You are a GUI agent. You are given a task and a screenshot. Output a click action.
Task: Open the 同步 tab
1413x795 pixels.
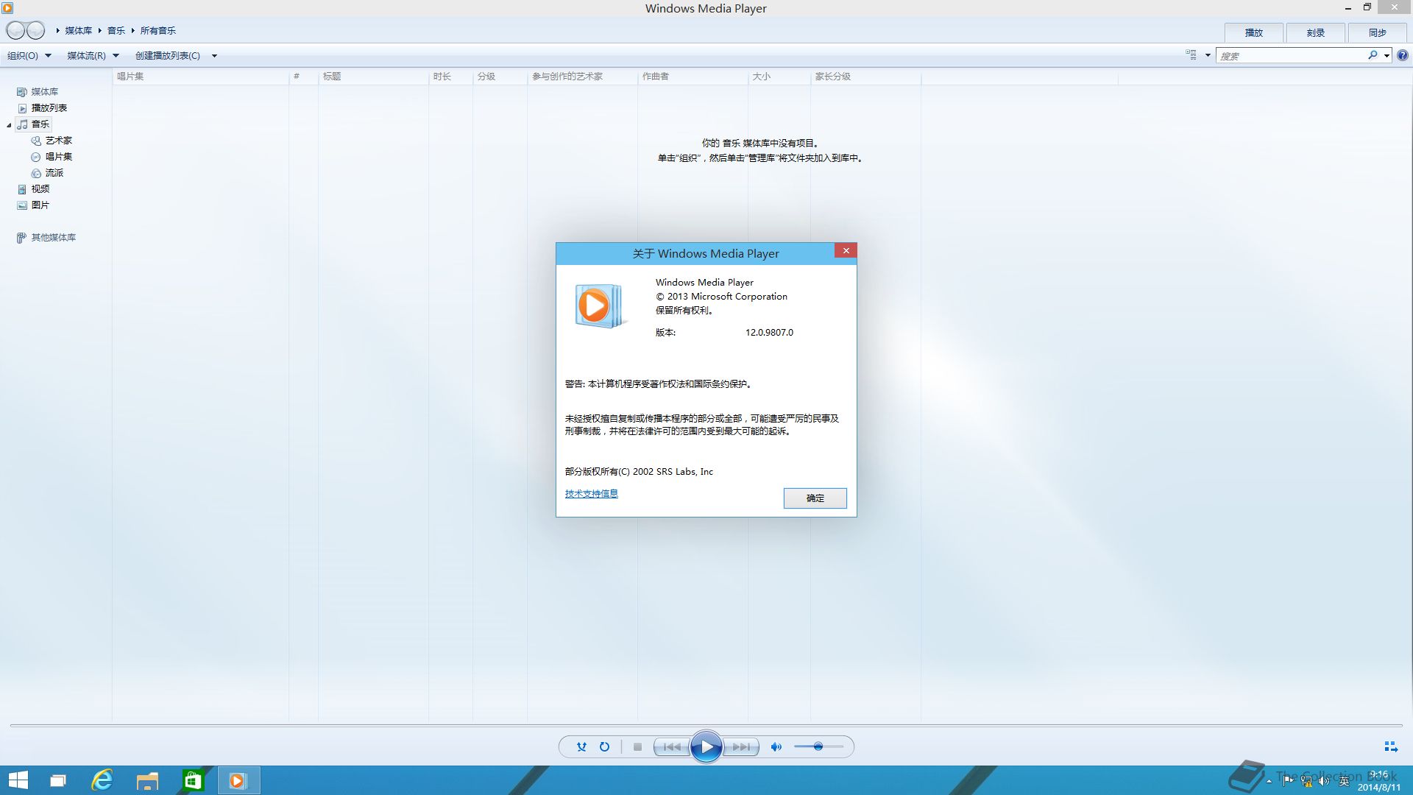(x=1377, y=32)
